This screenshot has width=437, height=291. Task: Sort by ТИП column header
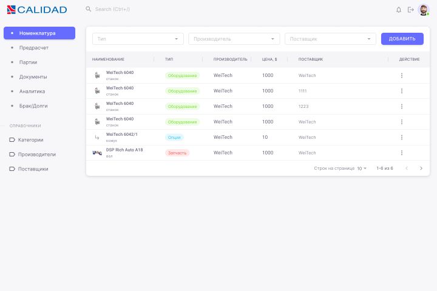tap(169, 59)
